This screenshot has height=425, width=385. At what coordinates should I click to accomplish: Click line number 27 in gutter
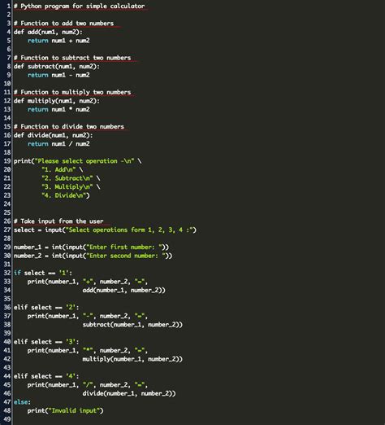click(7, 230)
